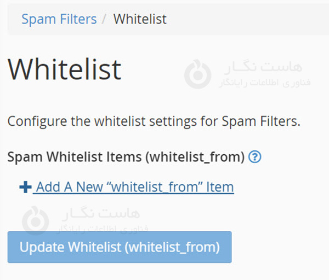
Task: Select the Whitelist breadcrumb item
Action: point(140,19)
